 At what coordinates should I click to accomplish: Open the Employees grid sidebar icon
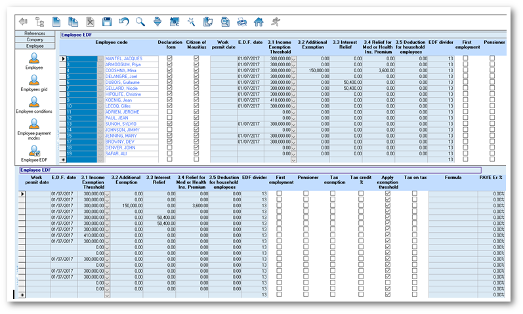click(x=34, y=81)
